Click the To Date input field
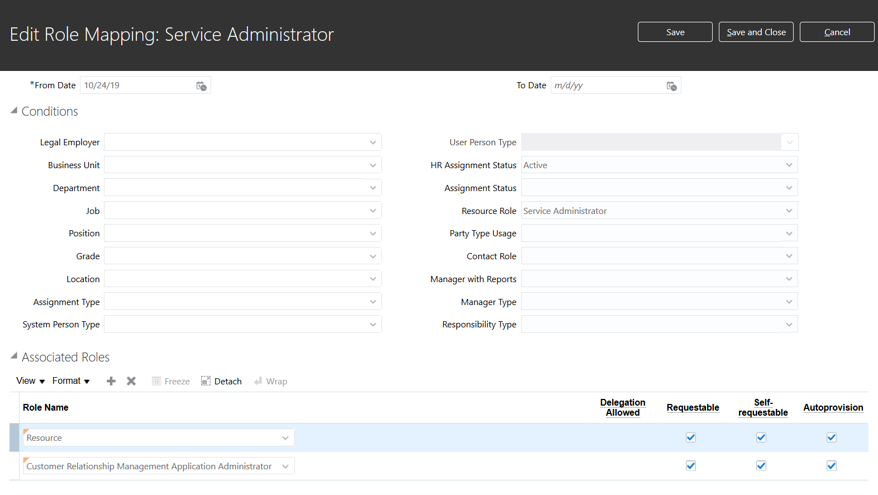878x495 pixels. coord(607,85)
